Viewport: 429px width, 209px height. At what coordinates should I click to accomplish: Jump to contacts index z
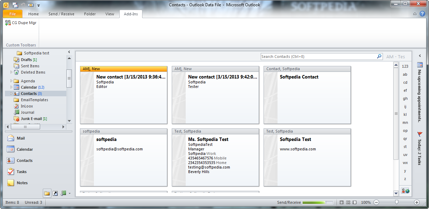pyautogui.click(x=405, y=179)
